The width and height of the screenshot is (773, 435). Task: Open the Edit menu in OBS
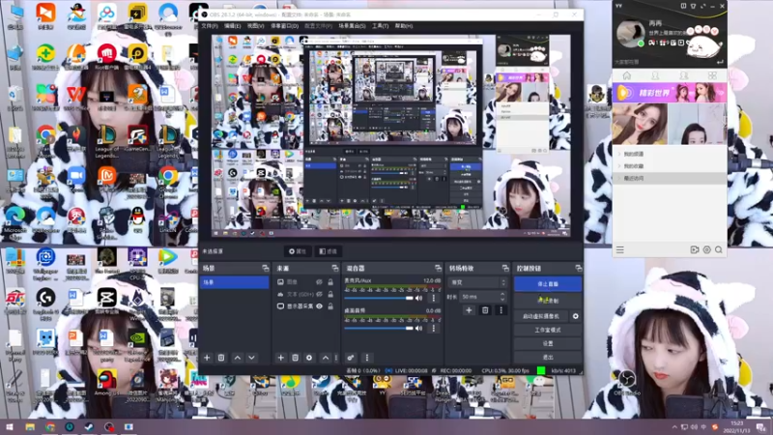point(232,26)
